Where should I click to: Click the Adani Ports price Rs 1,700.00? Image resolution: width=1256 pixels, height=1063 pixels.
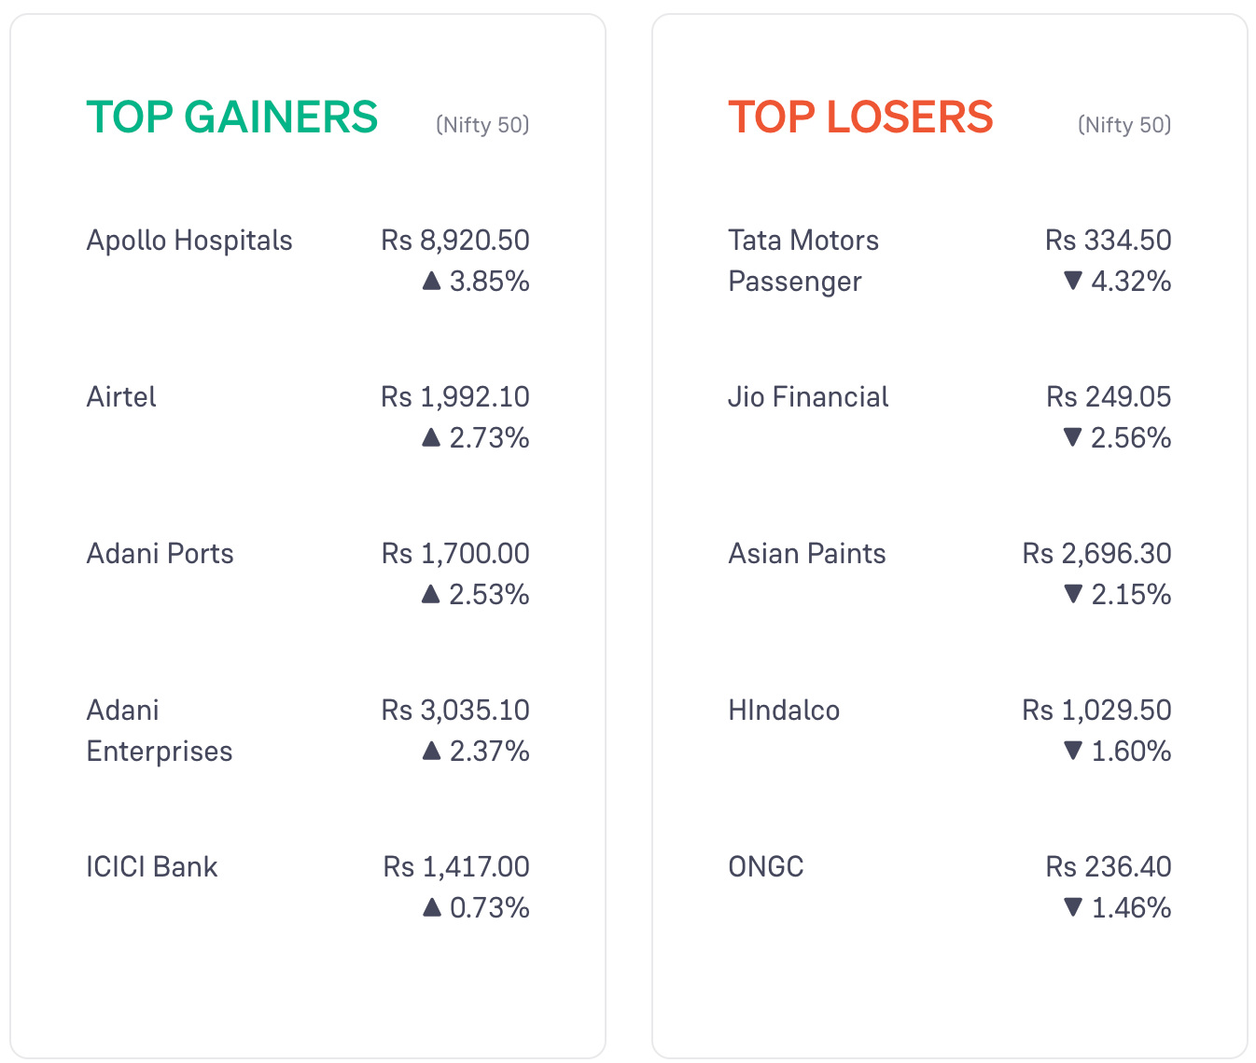click(455, 554)
